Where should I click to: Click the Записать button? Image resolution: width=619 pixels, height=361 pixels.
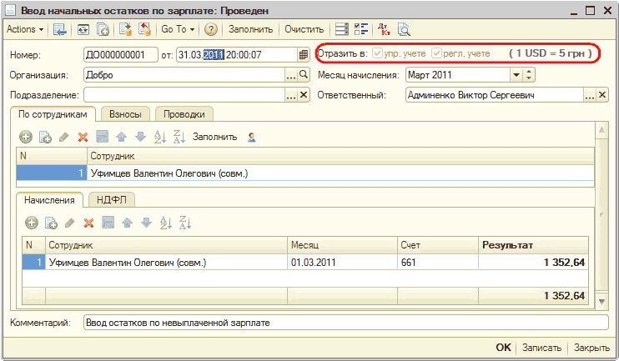tap(541, 348)
